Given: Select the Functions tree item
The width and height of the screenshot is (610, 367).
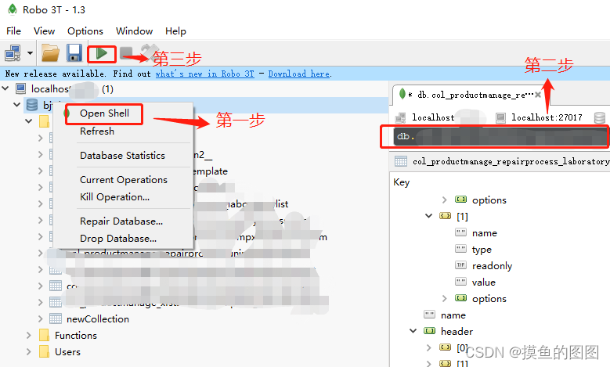Looking at the screenshot, I should click(x=75, y=336).
